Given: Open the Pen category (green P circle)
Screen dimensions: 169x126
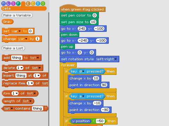Looking at the screenshot, I should (x=18, y=3).
